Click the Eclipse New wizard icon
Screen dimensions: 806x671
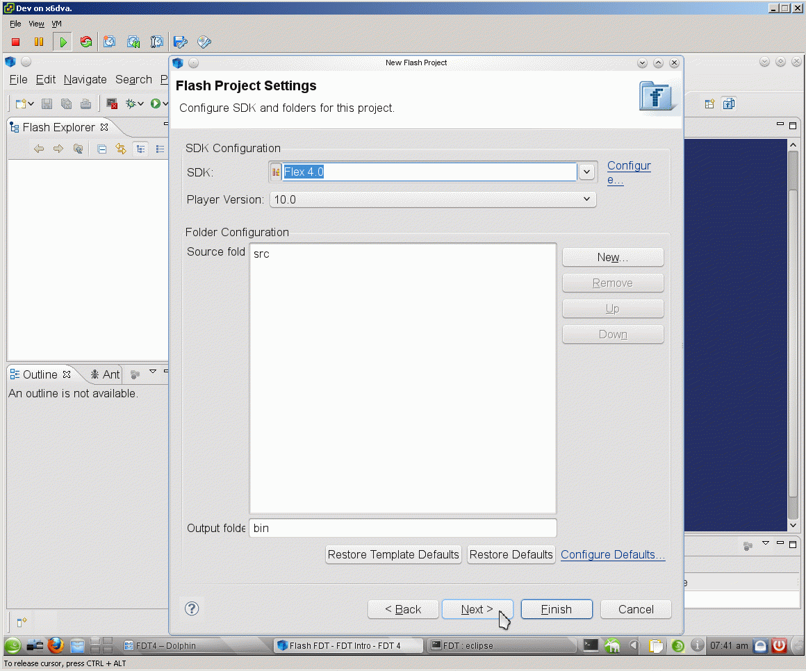tap(21, 103)
